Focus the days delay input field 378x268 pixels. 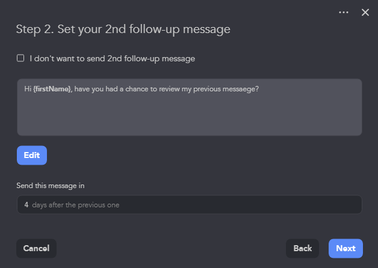(189, 205)
